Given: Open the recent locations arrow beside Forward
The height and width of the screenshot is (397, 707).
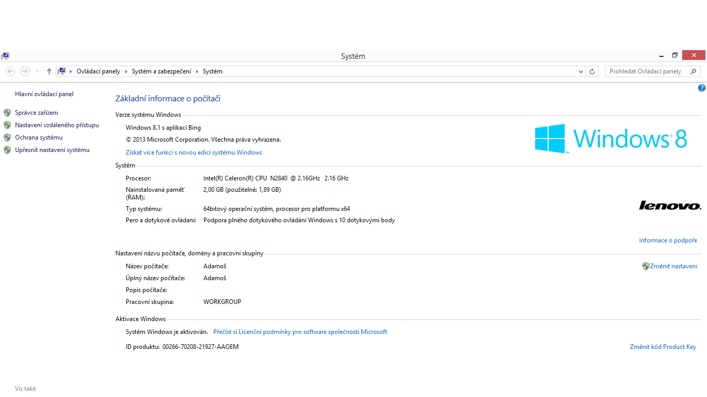Looking at the screenshot, I should 37,71.
